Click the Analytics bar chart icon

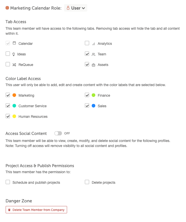tap(94, 44)
